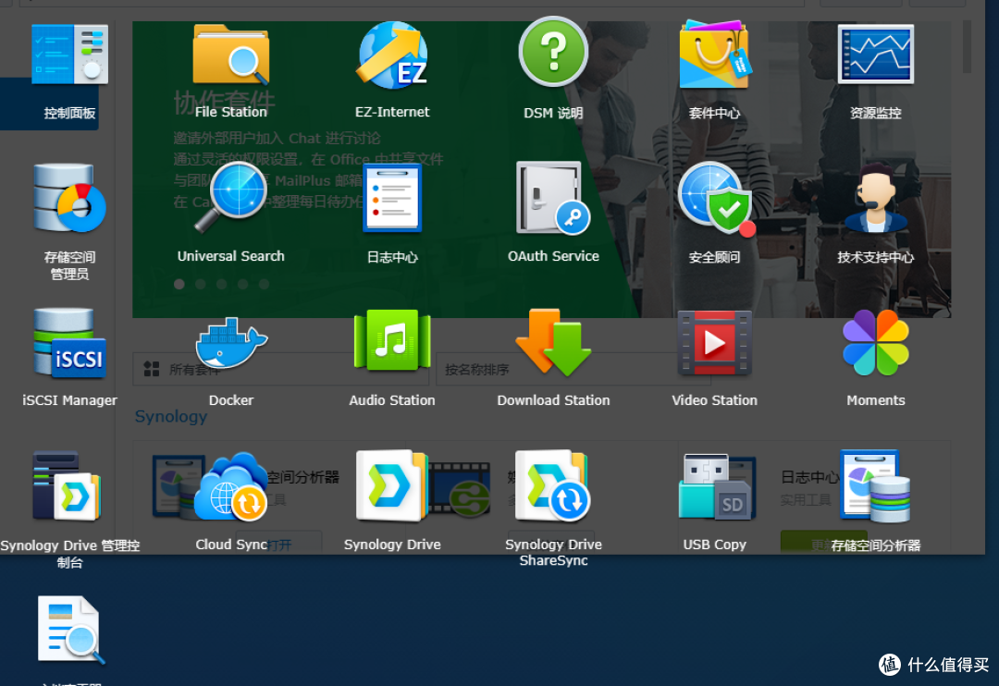Viewport: 999px width, 686px height.
Task: Select the third banner carousel dot
Action: pyautogui.click(x=221, y=284)
